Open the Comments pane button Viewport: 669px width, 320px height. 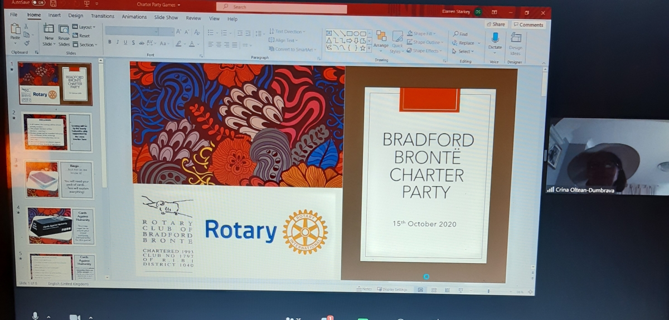point(528,25)
